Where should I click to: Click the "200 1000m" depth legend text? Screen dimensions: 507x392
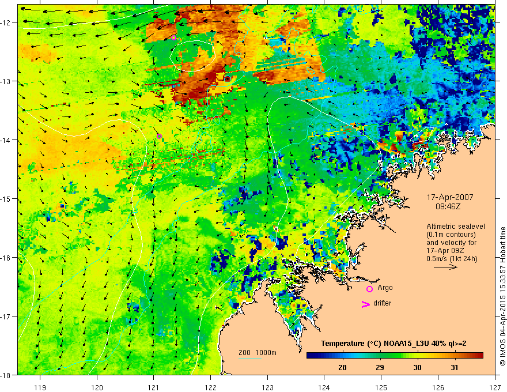[x=258, y=353]
